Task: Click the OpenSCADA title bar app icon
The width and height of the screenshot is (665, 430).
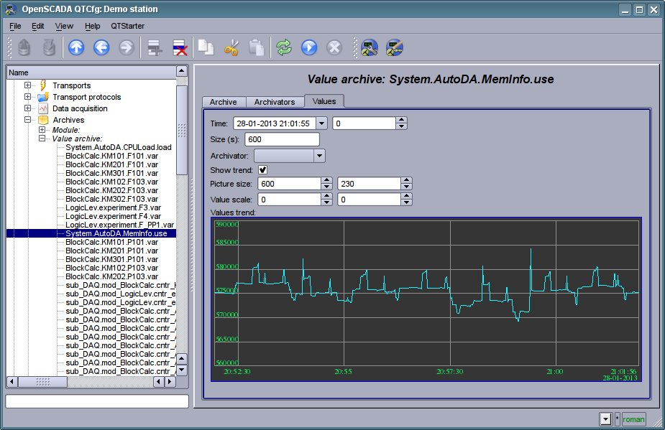Action: point(11,9)
